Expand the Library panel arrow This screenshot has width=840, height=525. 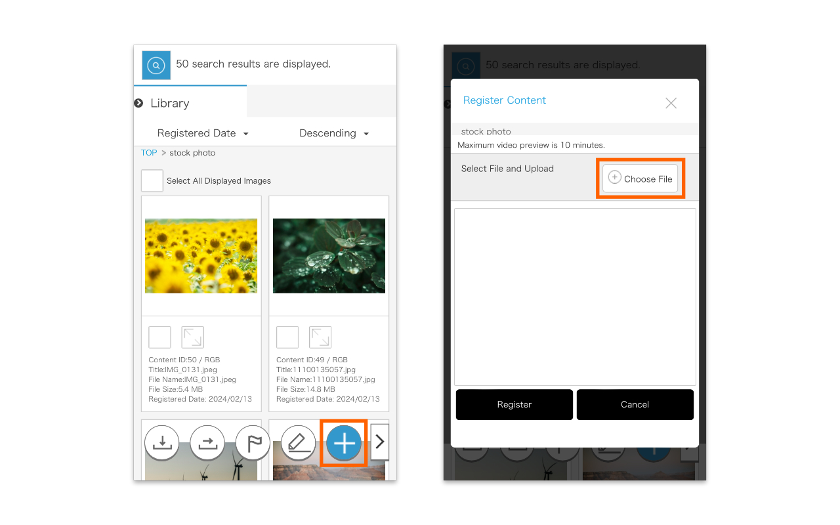click(138, 103)
